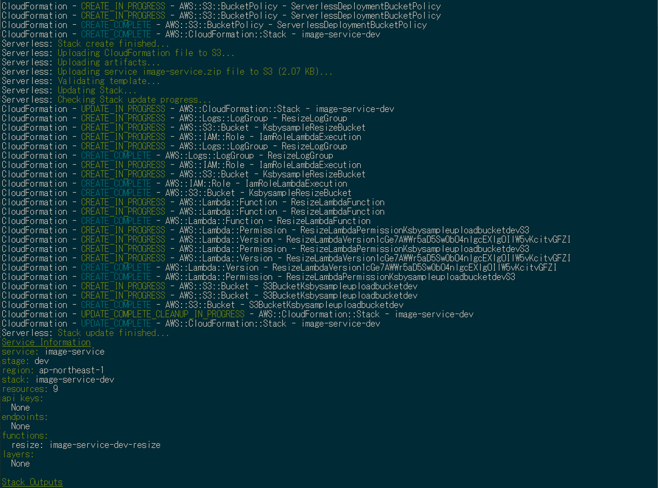Click the "endpoints:" label
658x488 pixels.
pos(25,416)
